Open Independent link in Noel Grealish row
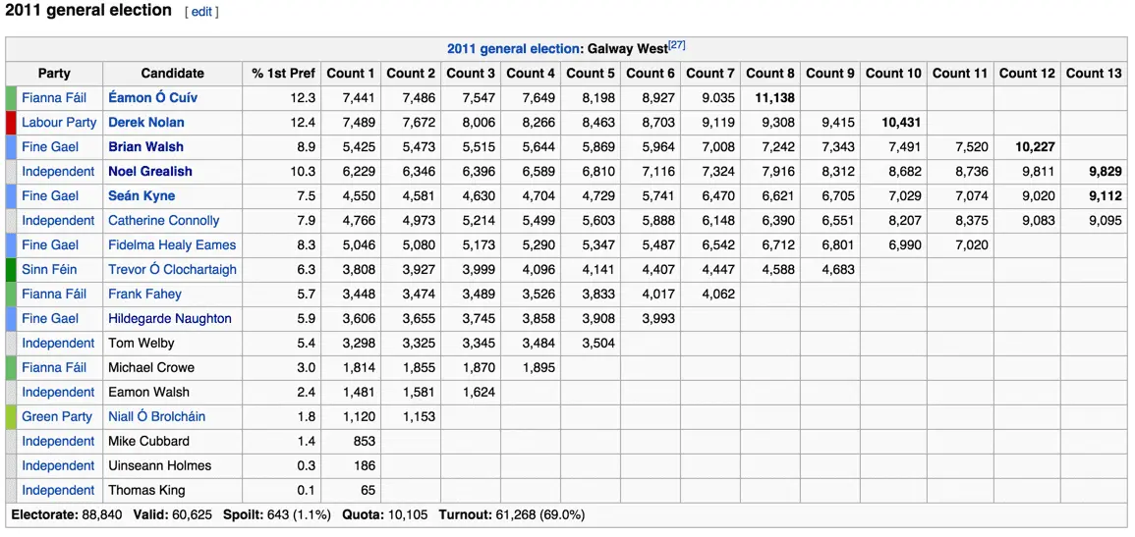The width and height of the screenshot is (1135, 537). [x=58, y=171]
